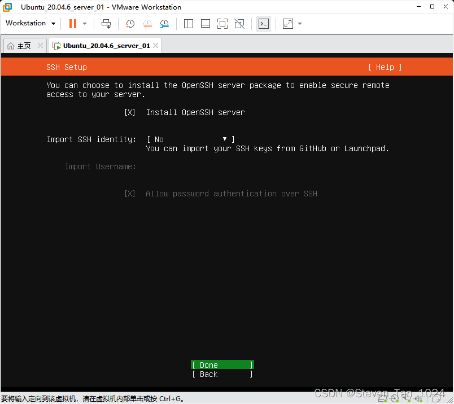Toggle the console view button

click(x=264, y=24)
